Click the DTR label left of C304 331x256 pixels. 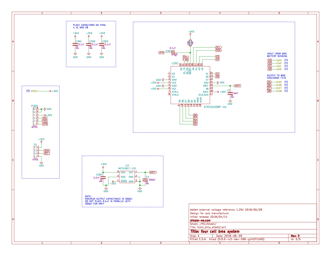161,52
